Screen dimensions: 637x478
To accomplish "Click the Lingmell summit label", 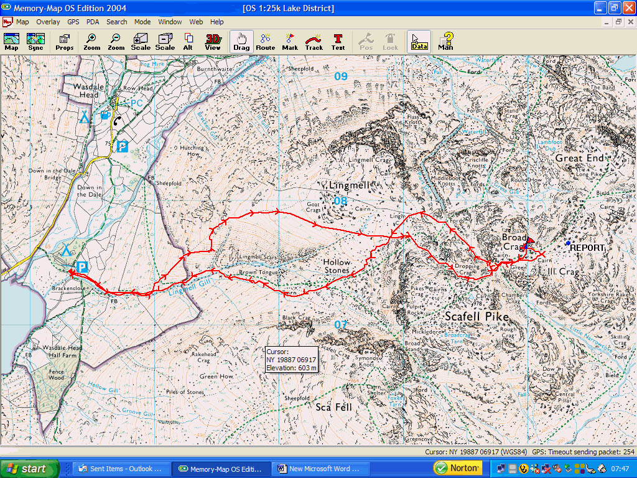I will (350, 185).
